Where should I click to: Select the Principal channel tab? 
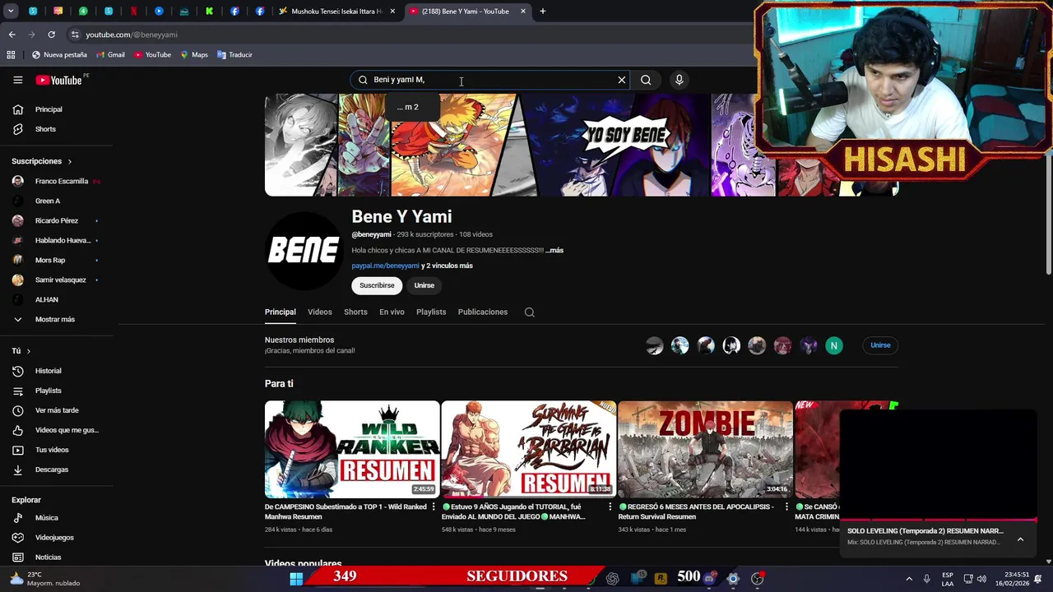click(281, 312)
